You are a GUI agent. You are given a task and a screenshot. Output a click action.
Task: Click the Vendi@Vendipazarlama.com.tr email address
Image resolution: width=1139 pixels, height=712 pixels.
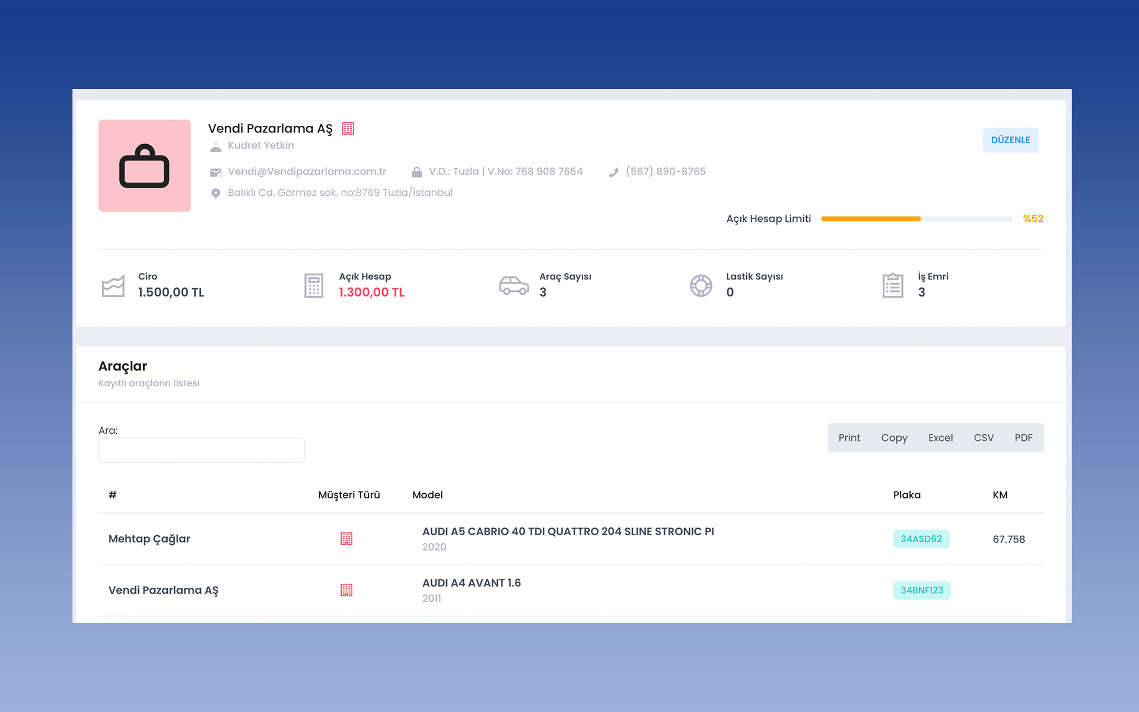307,171
